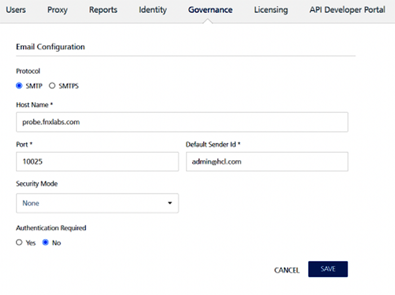395x295 pixels.
Task: Choose Yes for Authentication Required
Action: coord(19,243)
